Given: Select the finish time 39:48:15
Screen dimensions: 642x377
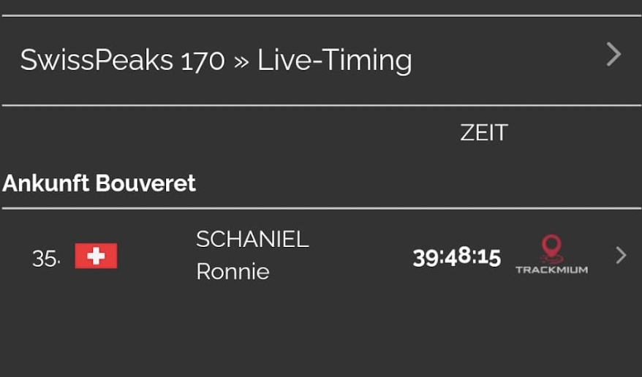Looking at the screenshot, I should (456, 257).
